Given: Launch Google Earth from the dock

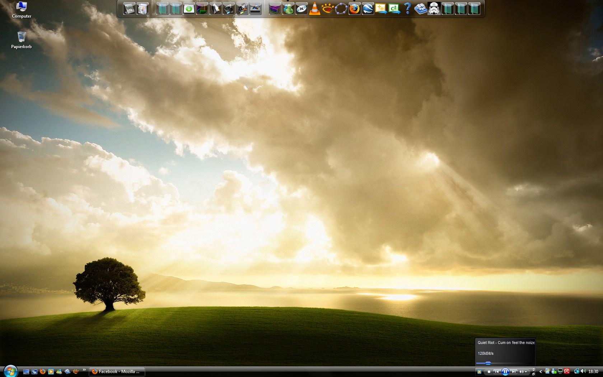Looking at the screenshot, I should 368,9.
